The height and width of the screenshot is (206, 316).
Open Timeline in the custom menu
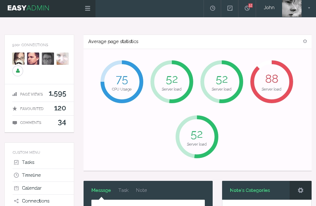tap(31, 175)
